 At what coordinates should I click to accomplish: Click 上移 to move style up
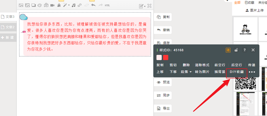tap(160, 72)
